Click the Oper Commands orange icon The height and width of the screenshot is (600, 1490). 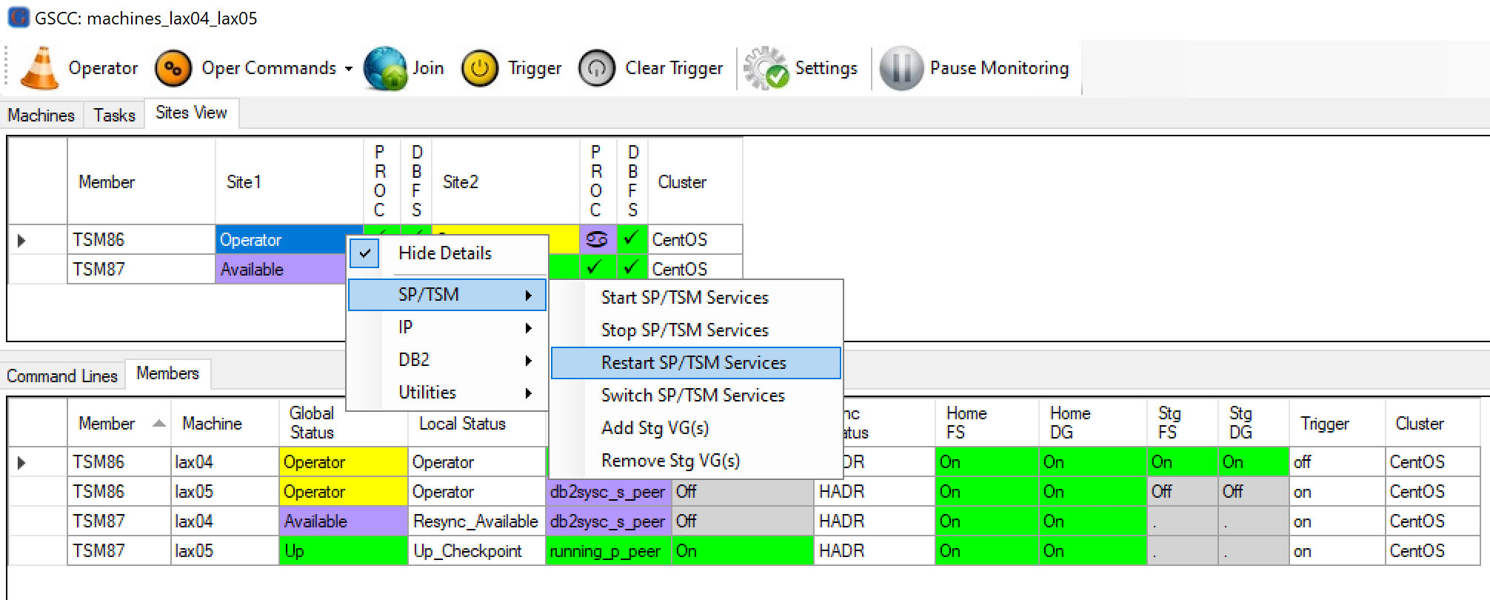point(173,69)
